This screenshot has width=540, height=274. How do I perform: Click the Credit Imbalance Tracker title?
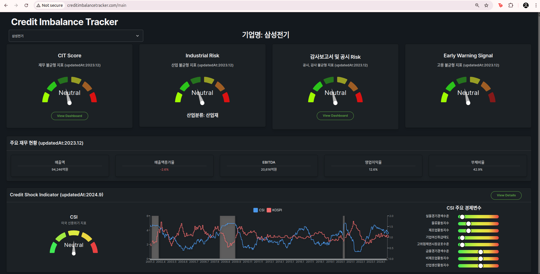[64, 22]
